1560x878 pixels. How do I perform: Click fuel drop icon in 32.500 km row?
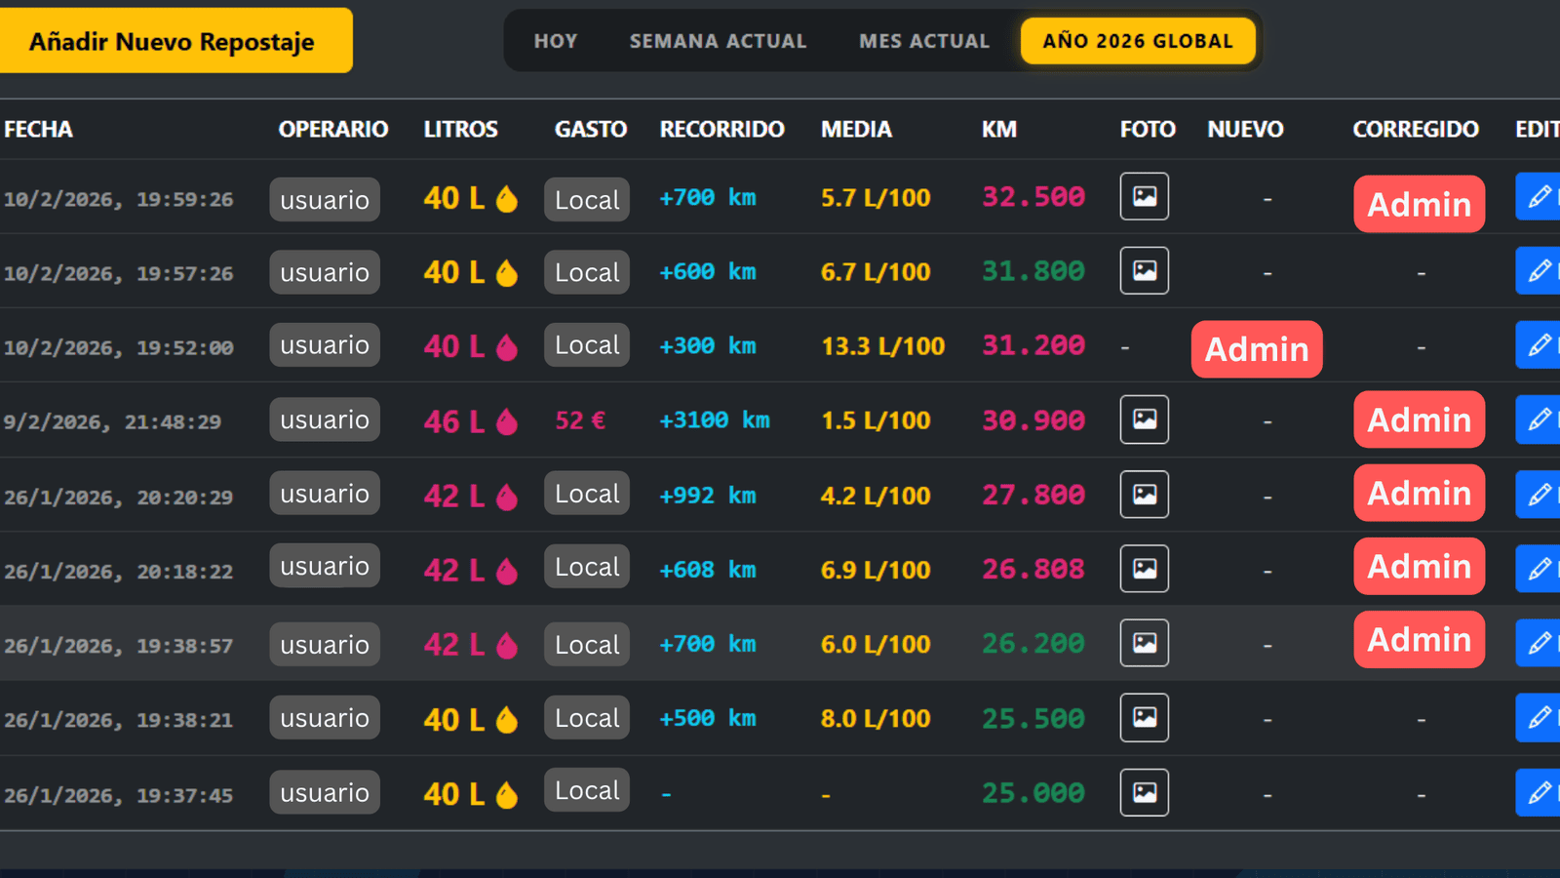click(507, 199)
